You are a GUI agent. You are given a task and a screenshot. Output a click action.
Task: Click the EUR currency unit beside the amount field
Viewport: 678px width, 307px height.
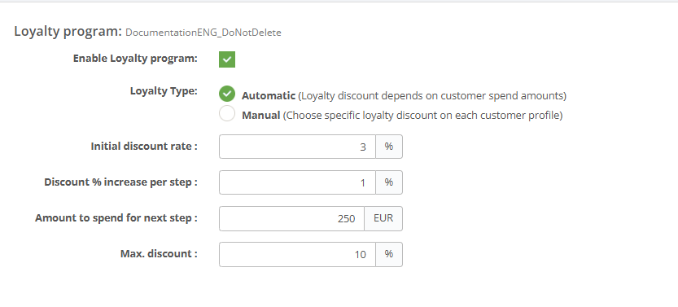[x=383, y=218]
